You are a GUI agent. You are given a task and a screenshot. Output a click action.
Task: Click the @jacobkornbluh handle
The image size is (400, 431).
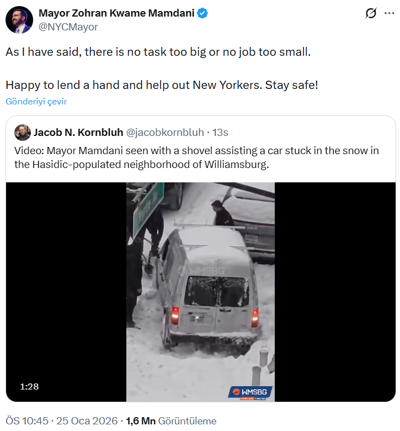(x=165, y=133)
